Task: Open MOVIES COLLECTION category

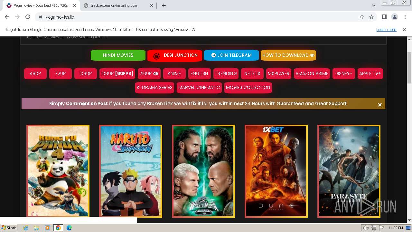Action: [x=248, y=87]
